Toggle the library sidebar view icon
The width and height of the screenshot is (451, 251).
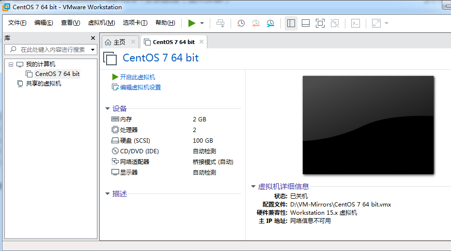tap(291, 23)
